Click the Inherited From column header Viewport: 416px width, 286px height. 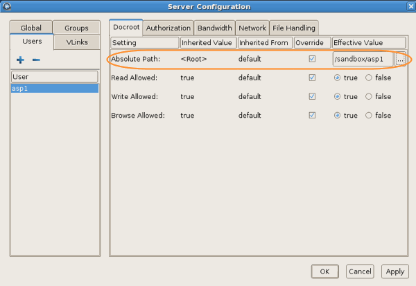265,43
